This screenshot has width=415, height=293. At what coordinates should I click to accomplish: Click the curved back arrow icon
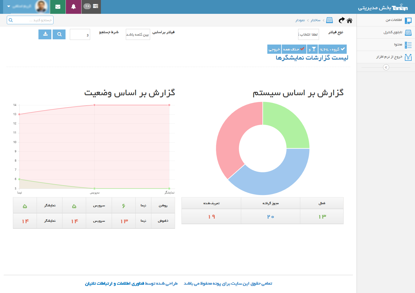[341, 20]
